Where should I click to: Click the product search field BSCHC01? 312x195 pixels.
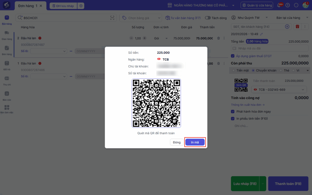coord(66,18)
